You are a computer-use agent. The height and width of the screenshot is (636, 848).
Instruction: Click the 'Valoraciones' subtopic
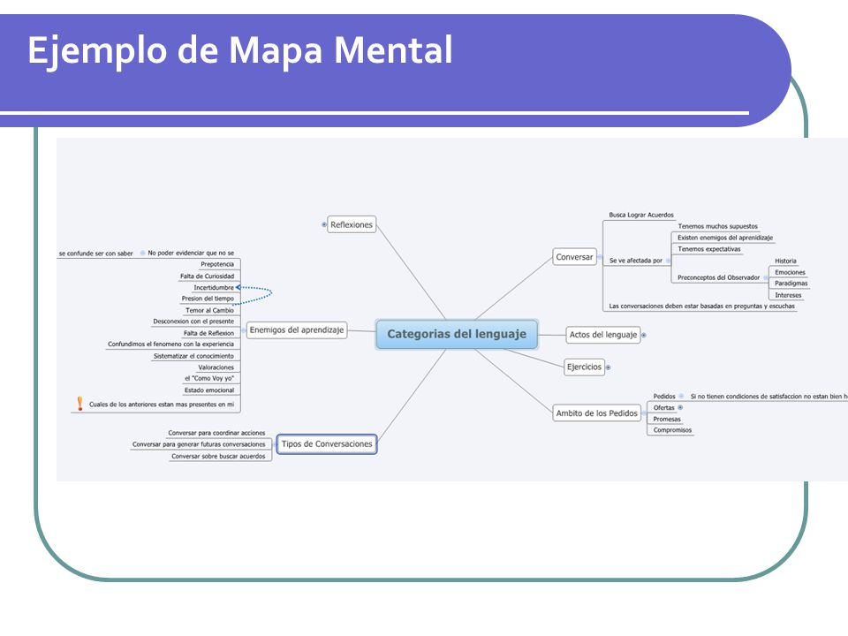point(216,367)
